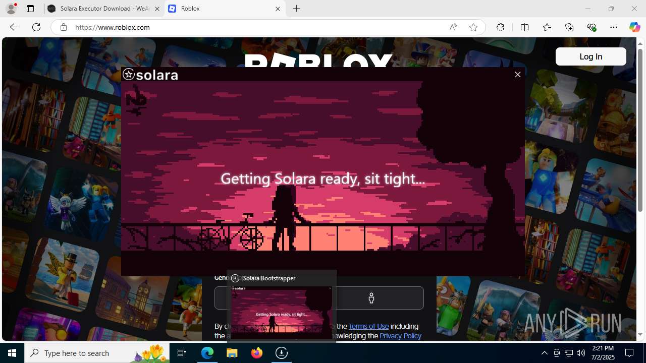Viewport: 646px width, 363px height.
Task: Open Task View on taskbar
Action: pyautogui.click(x=182, y=353)
